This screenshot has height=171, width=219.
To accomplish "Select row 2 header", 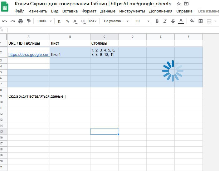I will point(3,52).
